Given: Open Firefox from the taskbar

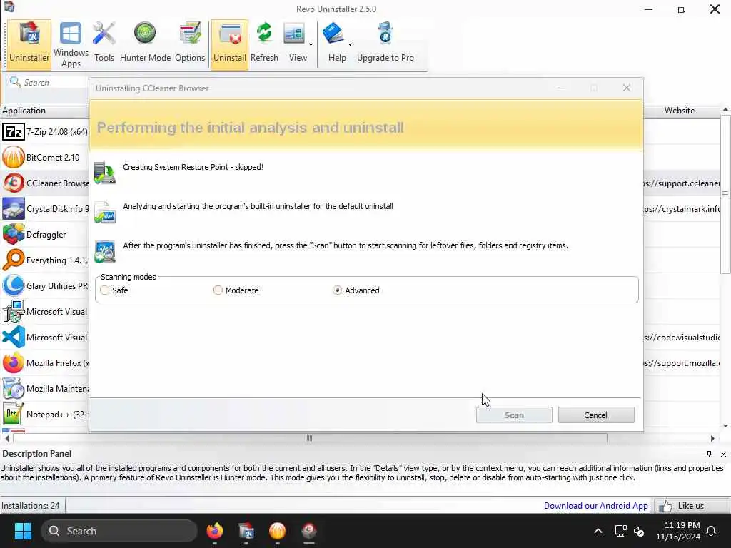Looking at the screenshot, I should coord(215,531).
